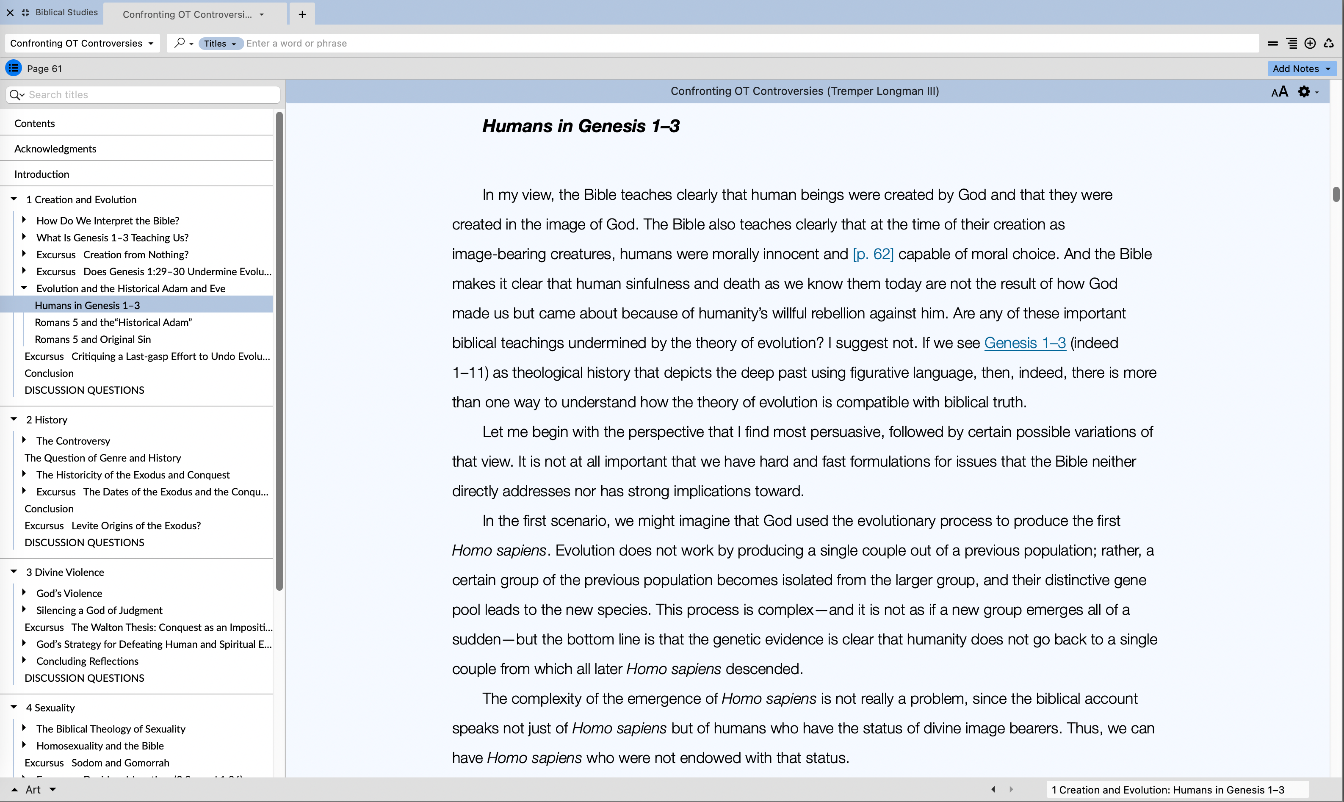Click the reading pane vertical scrollbar thumb
The width and height of the screenshot is (1344, 802).
pyautogui.click(x=1336, y=194)
